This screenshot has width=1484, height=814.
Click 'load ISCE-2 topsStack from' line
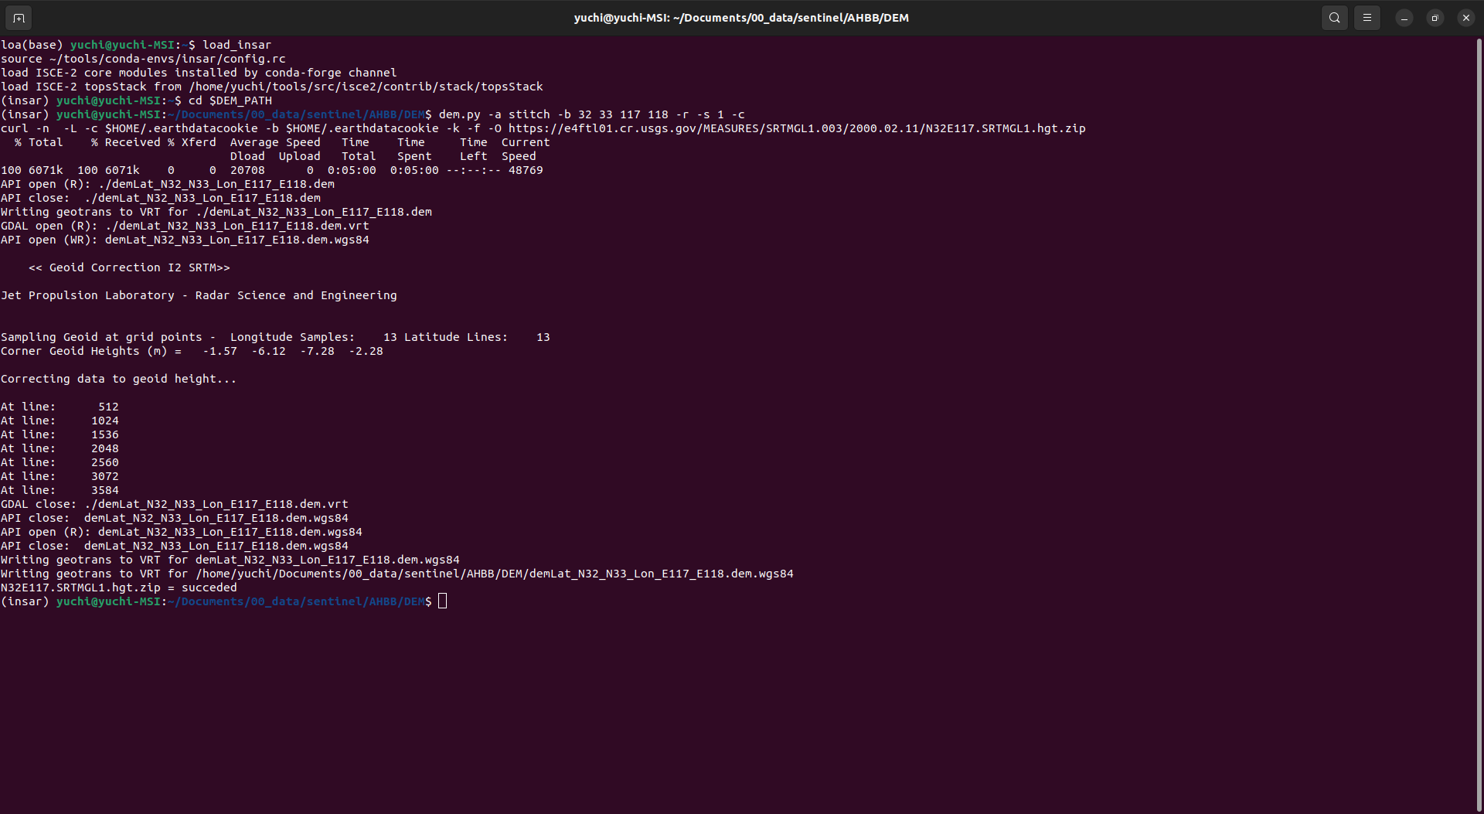pos(272,87)
